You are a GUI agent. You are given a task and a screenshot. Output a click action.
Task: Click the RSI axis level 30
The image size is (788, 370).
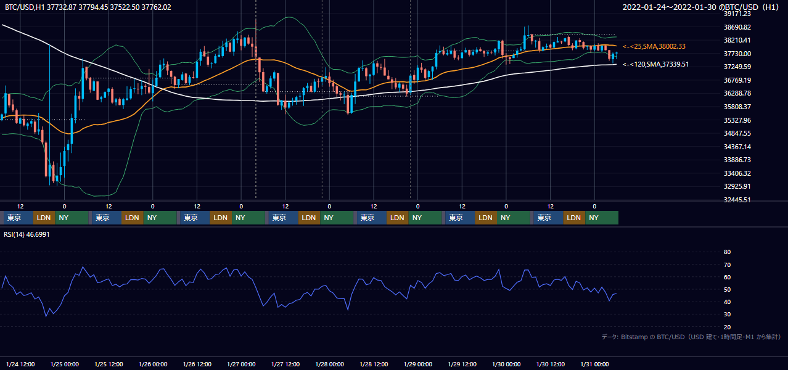point(727,314)
